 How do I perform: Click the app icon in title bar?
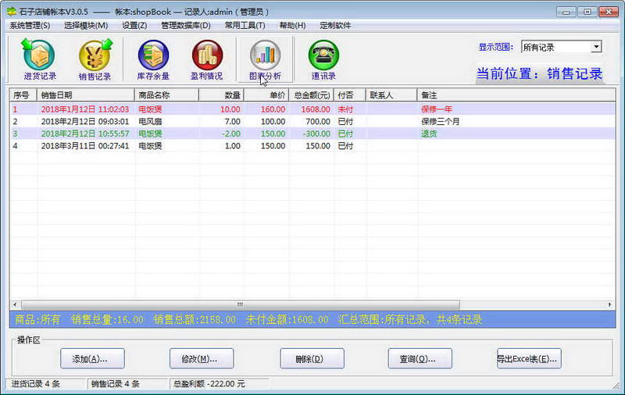click(x=11, y=12)
